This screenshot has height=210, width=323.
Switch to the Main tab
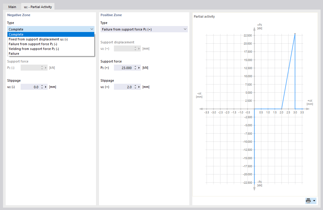click(x=12, y=7)
